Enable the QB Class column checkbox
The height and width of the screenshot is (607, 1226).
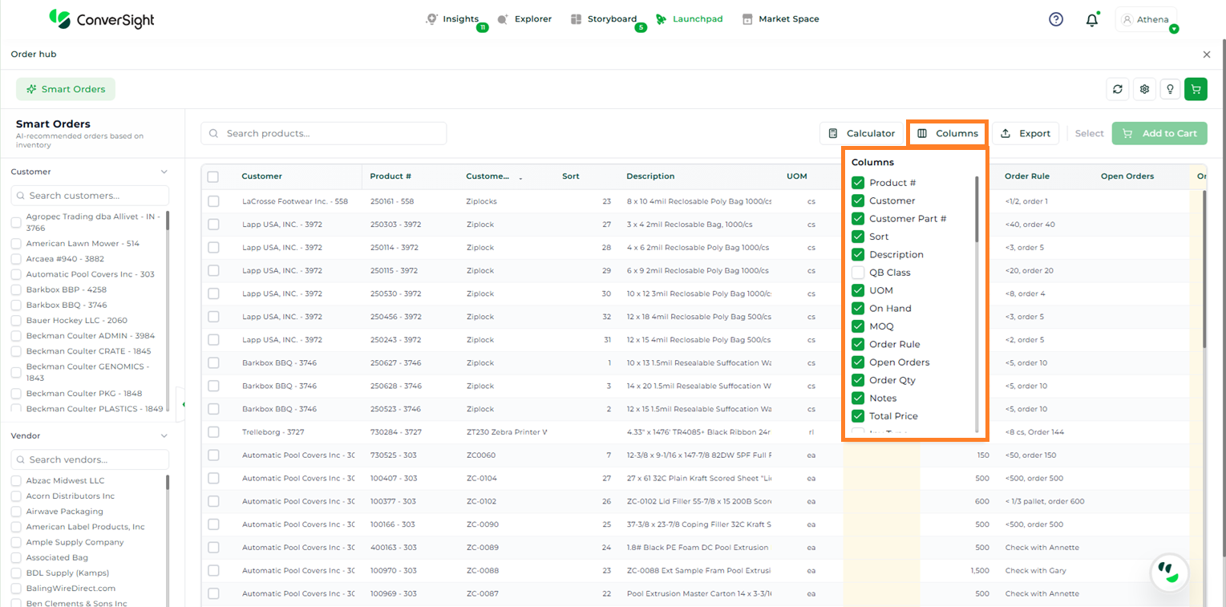[858, 273]
